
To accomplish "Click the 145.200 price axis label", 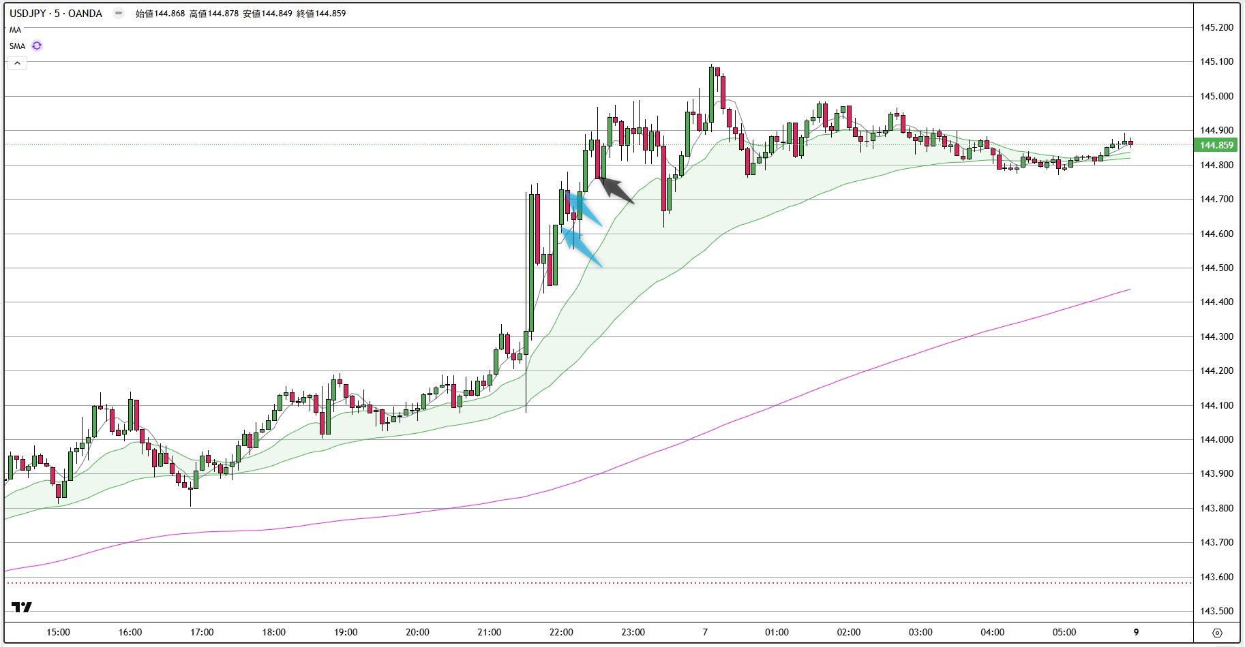I will 1216,27.
